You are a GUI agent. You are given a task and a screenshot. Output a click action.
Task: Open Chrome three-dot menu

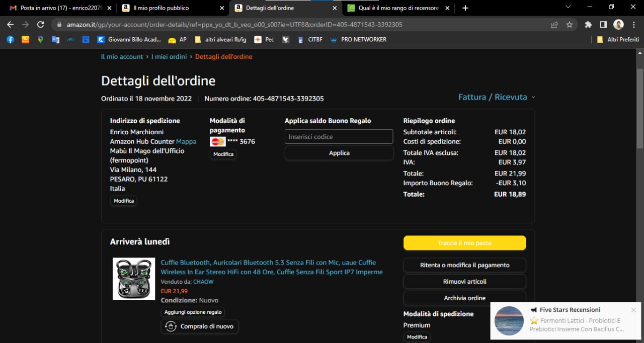[634, 25]
